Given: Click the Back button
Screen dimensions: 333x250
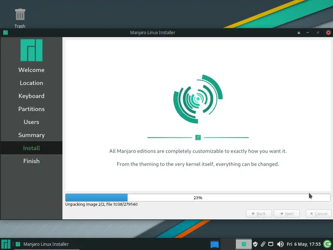Looking at the screenshot, I should (259, 214).
